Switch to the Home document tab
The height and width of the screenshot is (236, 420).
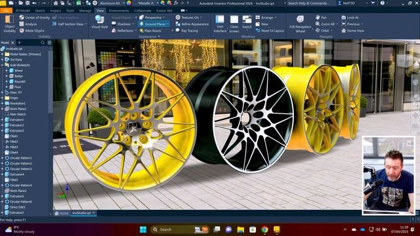pos(61,213)
